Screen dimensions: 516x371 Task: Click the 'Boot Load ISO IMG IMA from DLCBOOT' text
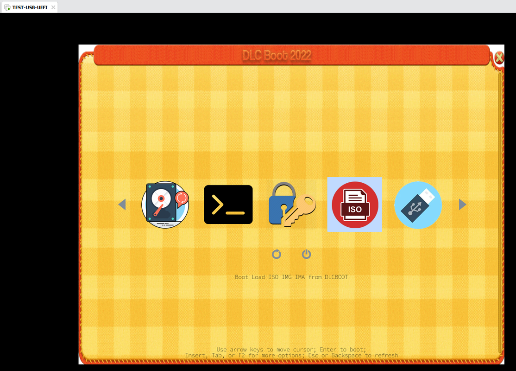291,277
